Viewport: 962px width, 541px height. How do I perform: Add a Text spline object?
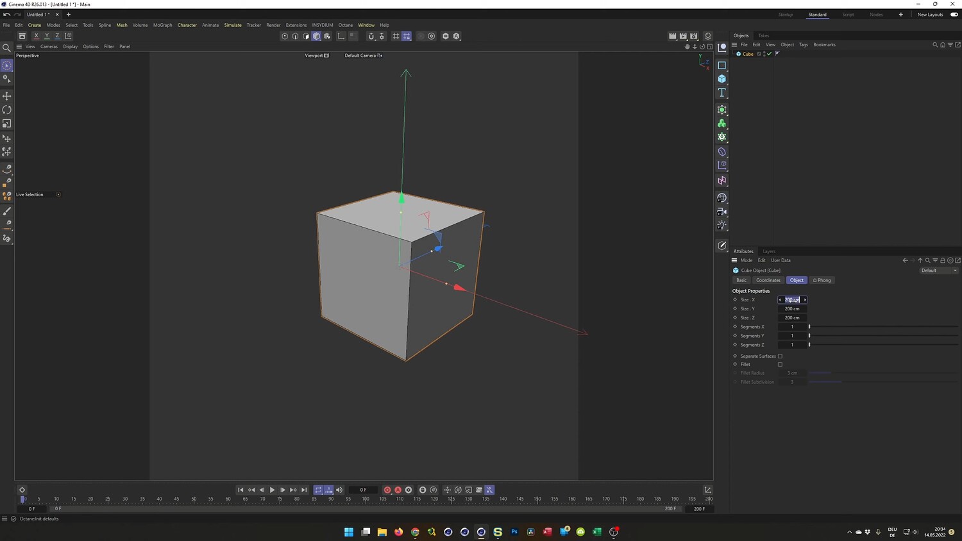(722, 92)
